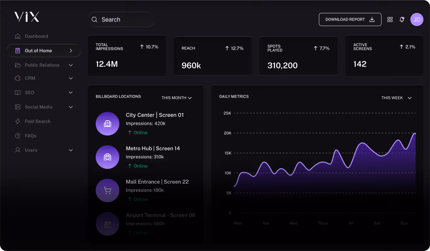
Task: Select Out of Home menu item
Action: coord(44,51)
